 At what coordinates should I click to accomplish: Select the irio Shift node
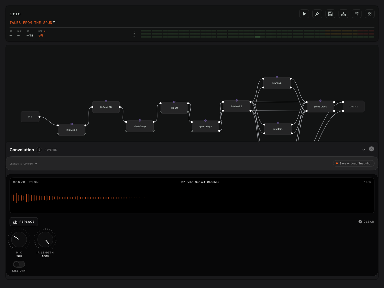click(x=278, y=129)
